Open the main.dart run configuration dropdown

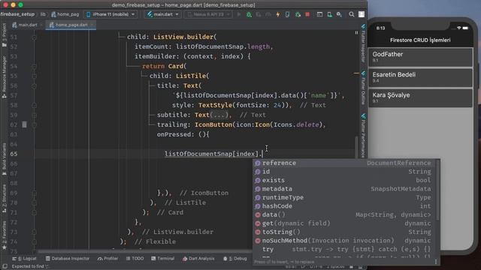pos(162,14)
